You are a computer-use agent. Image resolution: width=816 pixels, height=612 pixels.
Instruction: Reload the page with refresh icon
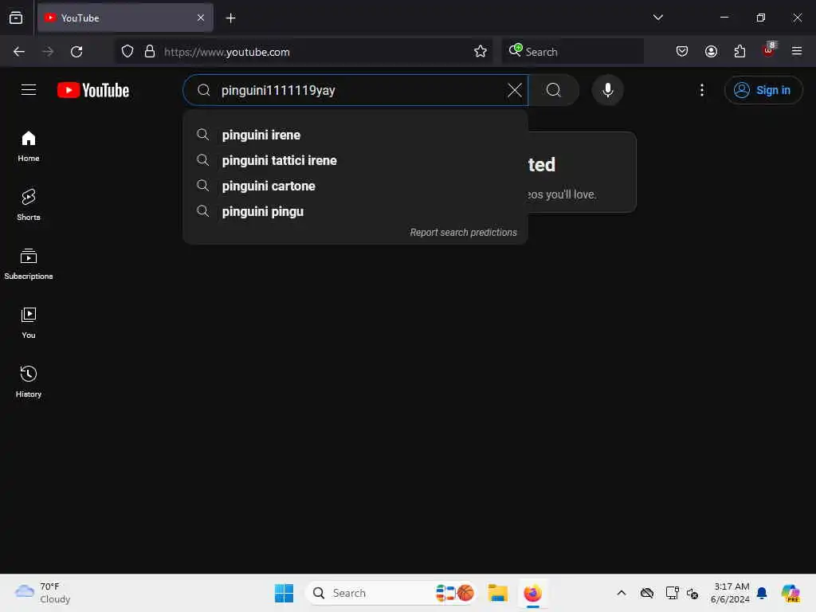click(76, 52)
